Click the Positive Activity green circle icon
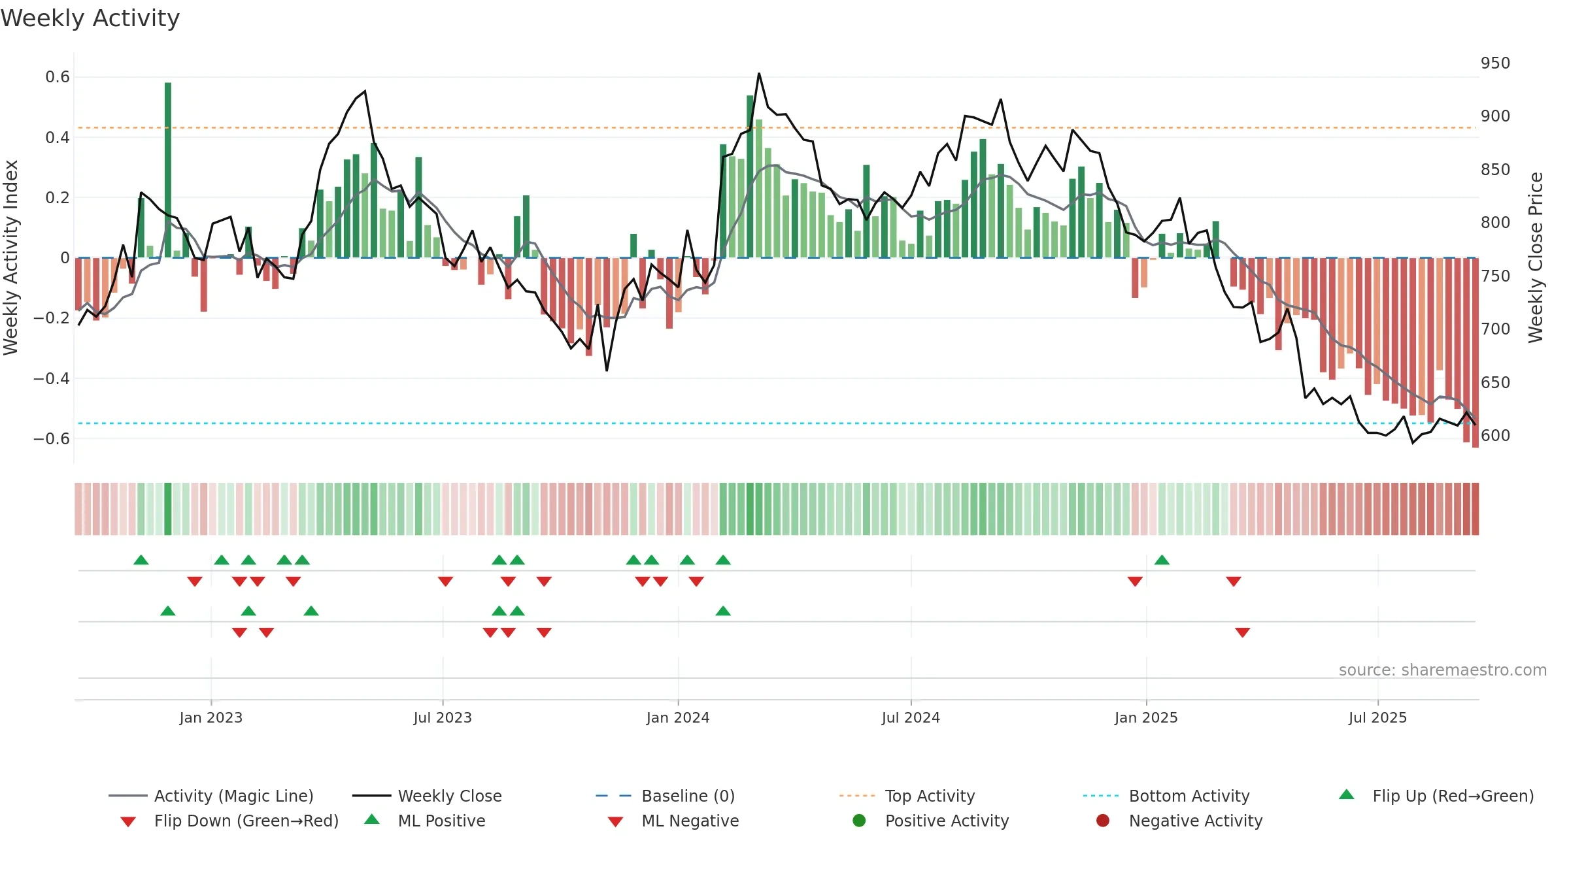The width and height of the screenshot is (1569, 882). [x=860, y=820]
